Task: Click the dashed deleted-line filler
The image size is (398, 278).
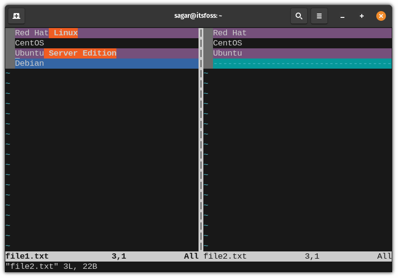Action: click(x=302, y=63)
